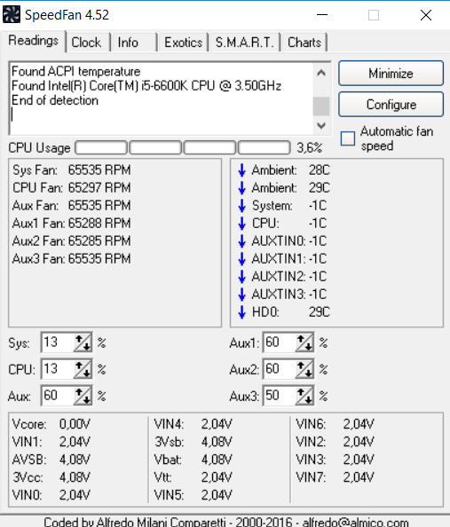Image resolution: width=450 pixels, height=527 pixels.
Task: Click the 'Aux Fan: 65535 RPM' reading
Action: pyautogui.click(x=72, y=206)
